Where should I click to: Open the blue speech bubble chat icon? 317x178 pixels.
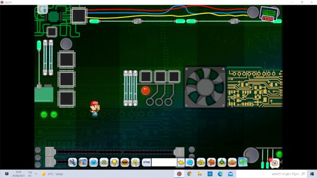point(190,162)
